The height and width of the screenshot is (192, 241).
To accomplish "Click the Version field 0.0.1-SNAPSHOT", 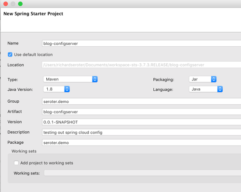I will [141, 122].
